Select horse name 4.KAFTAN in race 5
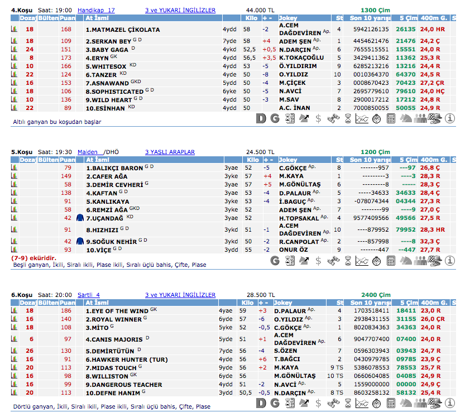Screen dimensions: 470x417 click(101, 193)
